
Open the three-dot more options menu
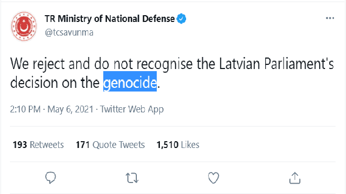(x=330, y=18)
